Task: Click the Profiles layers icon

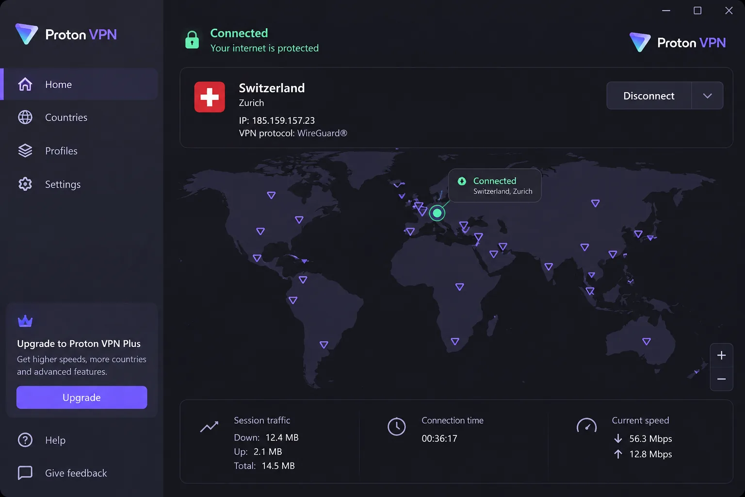Action: 25,151
